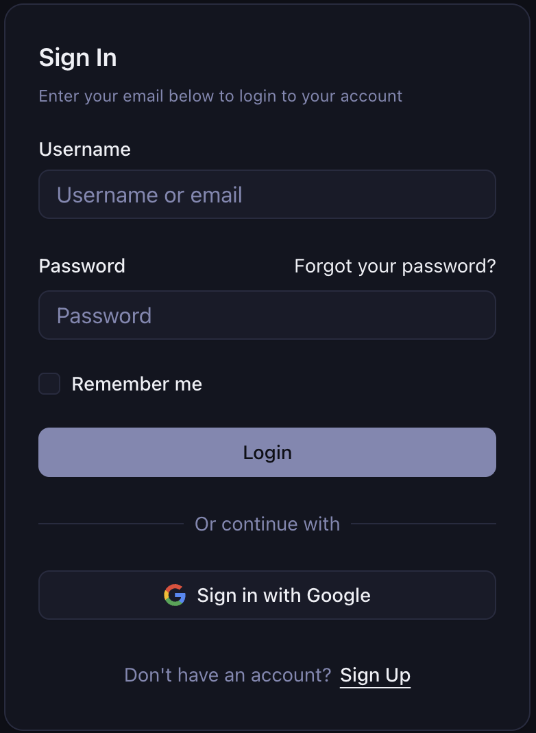This screenshot has height=733, width=536.
Task: Click the "Username or email" input field
Action: click(267, 194)
